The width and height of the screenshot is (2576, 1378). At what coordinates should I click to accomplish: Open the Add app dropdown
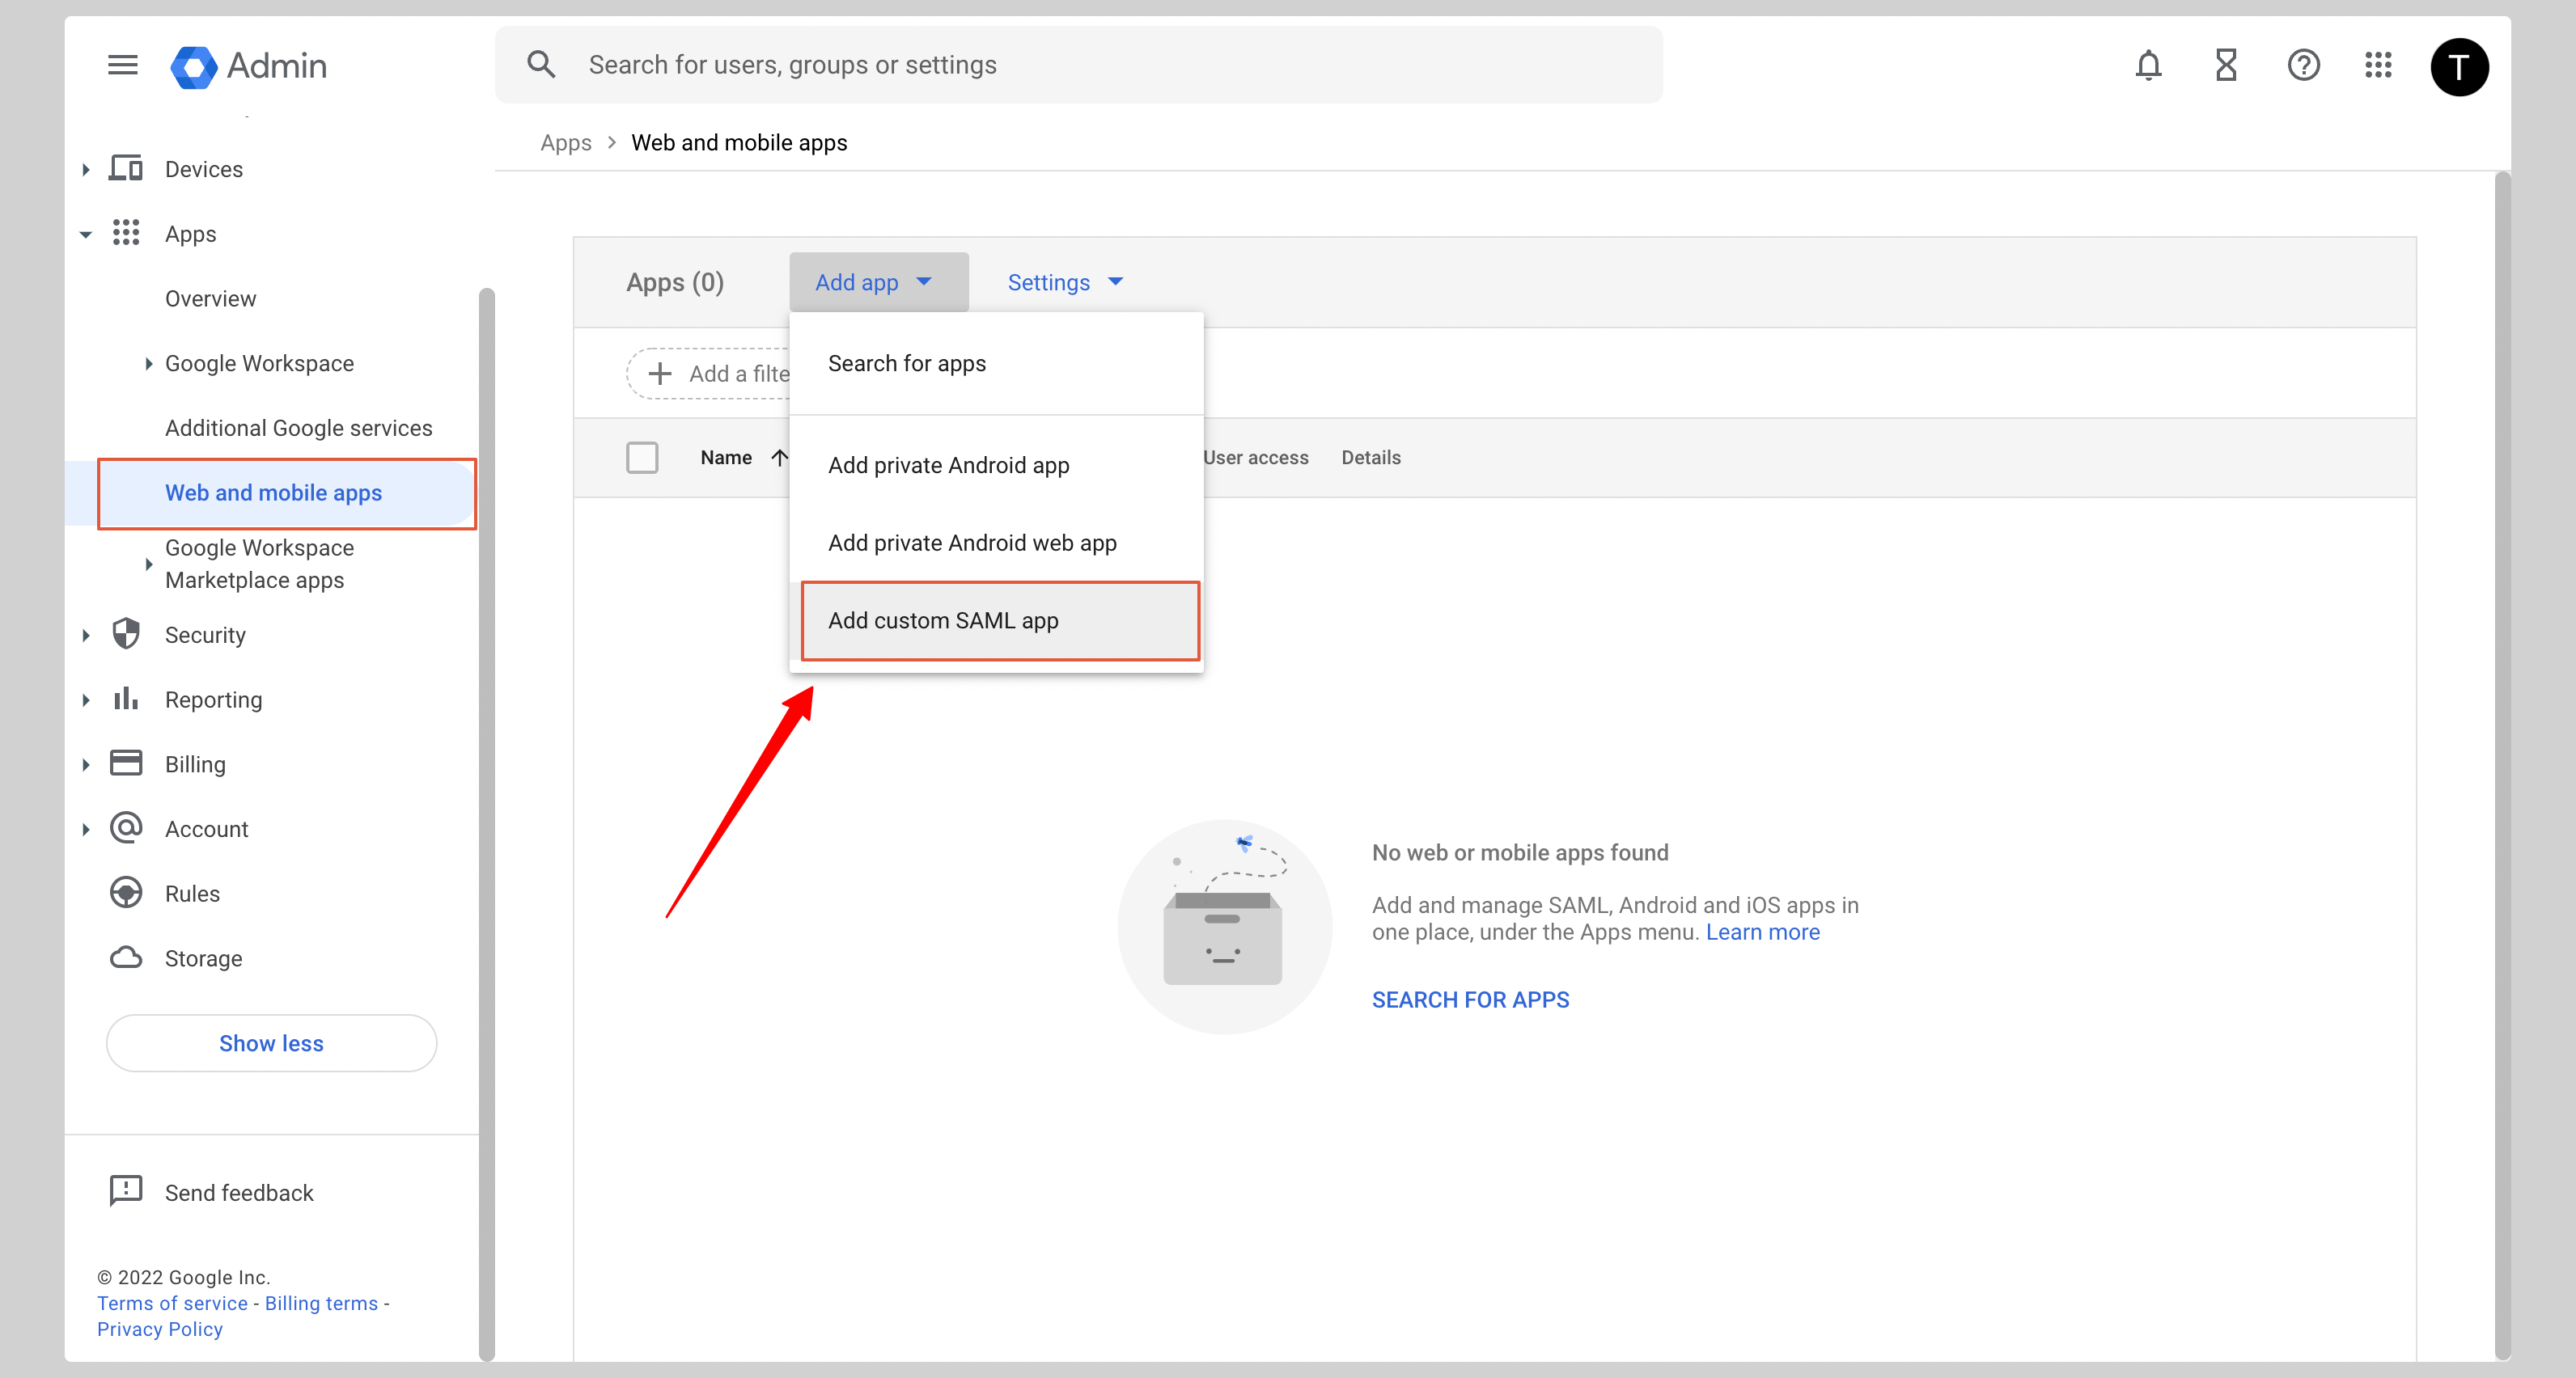(877, 281)
